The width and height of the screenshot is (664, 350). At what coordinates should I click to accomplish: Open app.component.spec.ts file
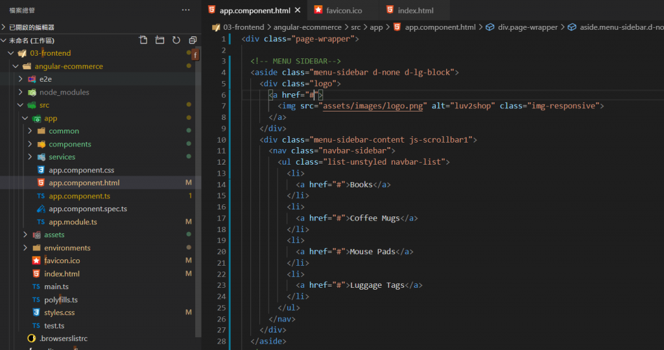88,209
